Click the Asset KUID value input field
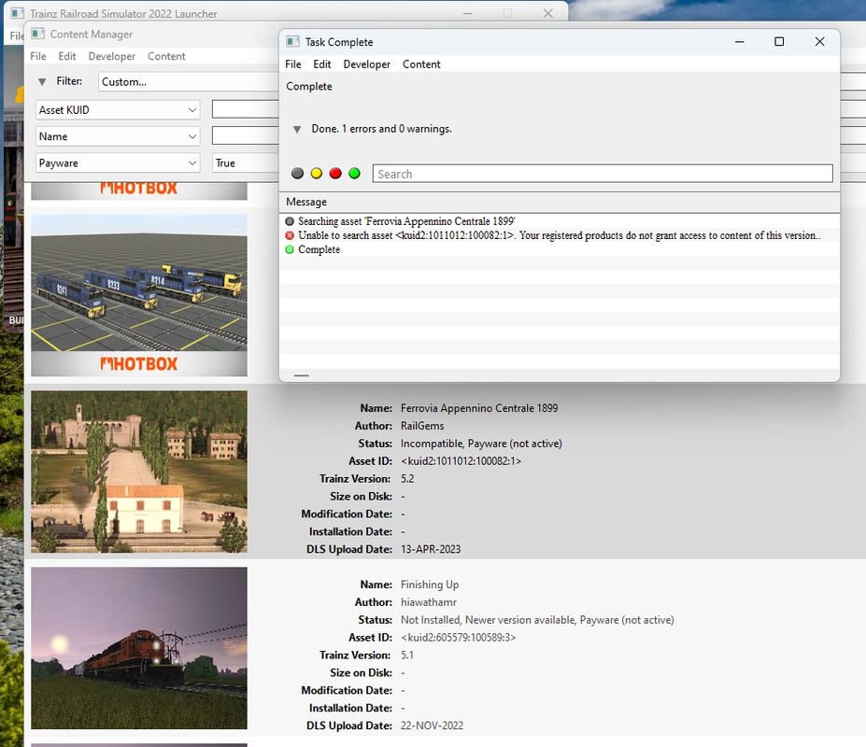Screen dimensions: 866x747 click(246, 110)
